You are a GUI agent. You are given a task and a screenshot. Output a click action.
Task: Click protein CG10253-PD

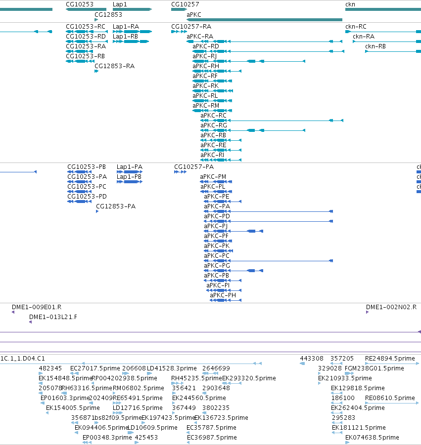click(79, 202)
